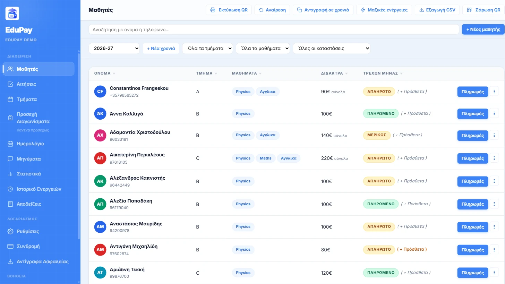Open more options for Αλεξία Παπαδάκη
This screenshot has width=505, height=284.
[494, 204]
